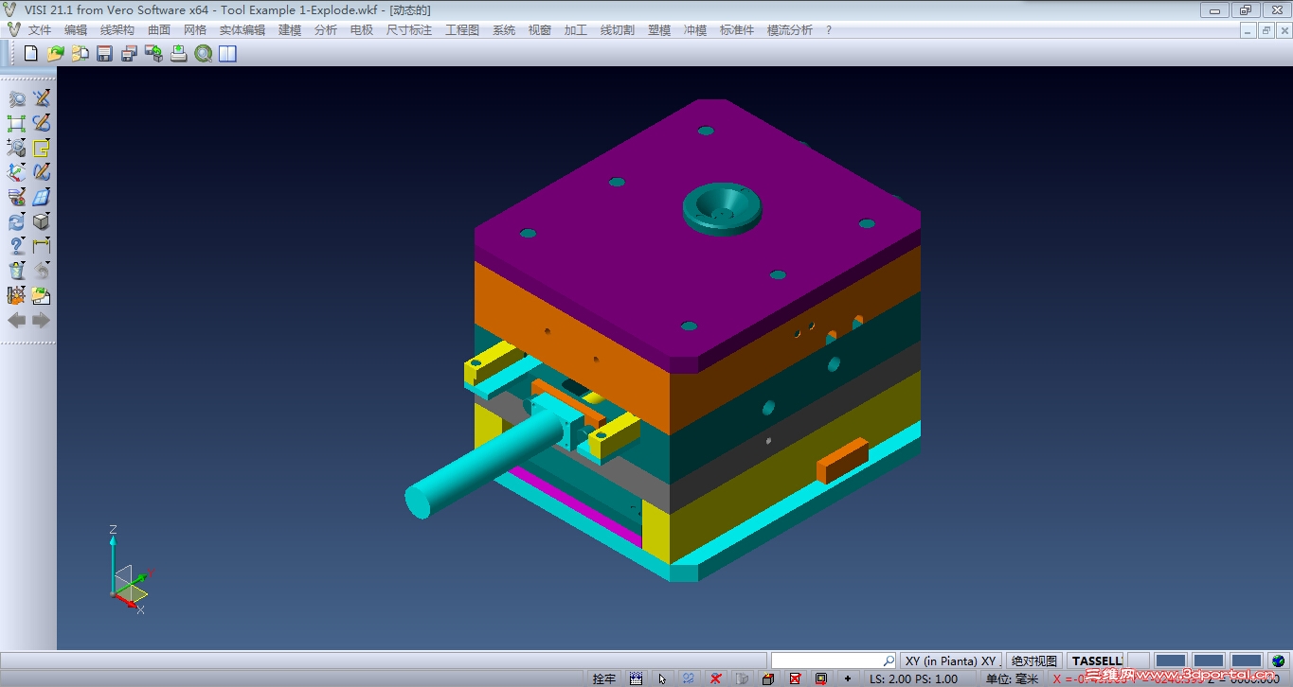Create a new file with the blank page icon
Image resolution: width=1293 pixels, height=687 pixels.
(31, 53)
